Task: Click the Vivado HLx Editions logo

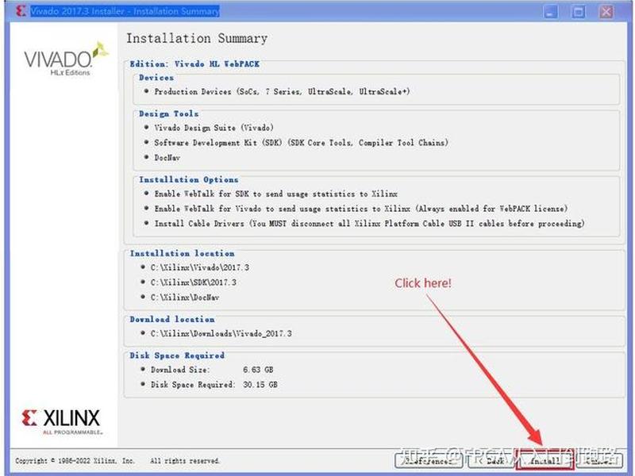Action: (66, 59)
